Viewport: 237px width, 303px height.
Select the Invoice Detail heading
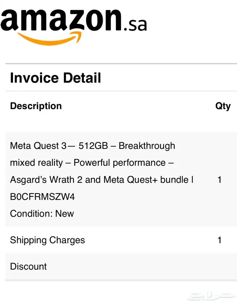56,78
